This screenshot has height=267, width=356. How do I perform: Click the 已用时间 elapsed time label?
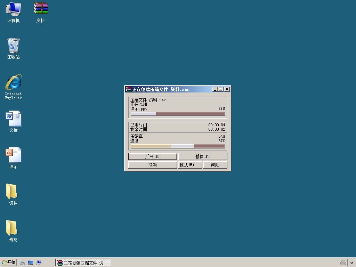tap(138, 125)
